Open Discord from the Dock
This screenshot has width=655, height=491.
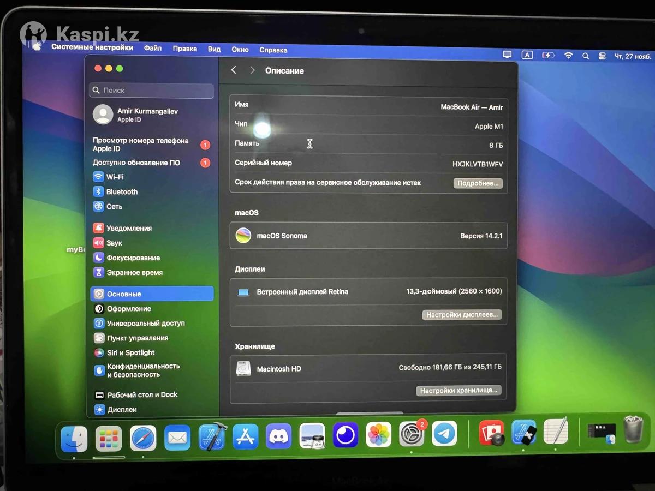tap(278, 435)
